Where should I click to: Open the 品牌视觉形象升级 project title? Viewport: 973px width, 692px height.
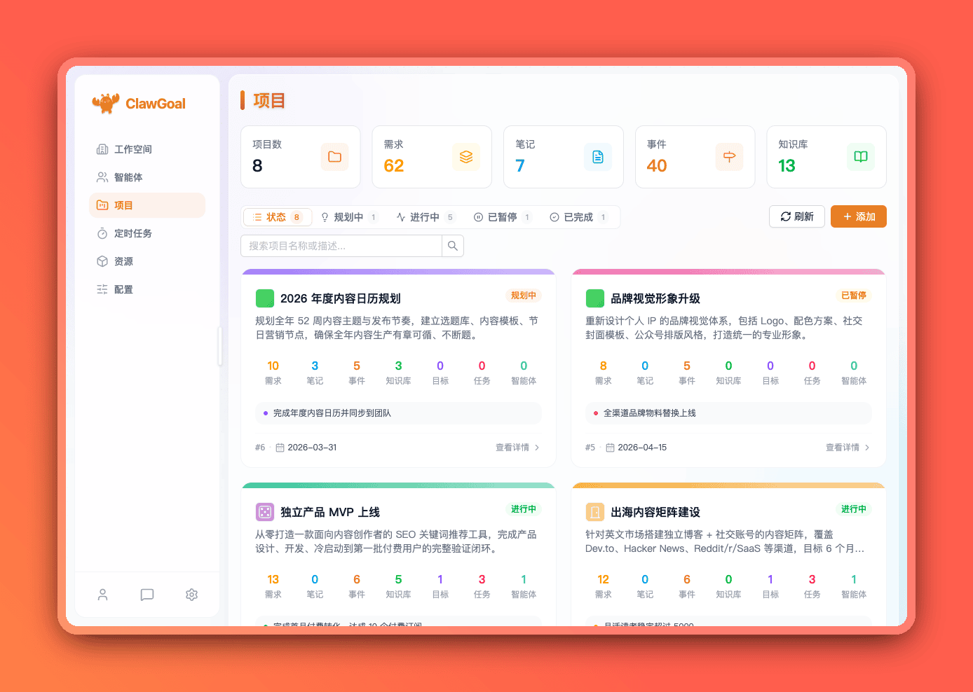655,298
